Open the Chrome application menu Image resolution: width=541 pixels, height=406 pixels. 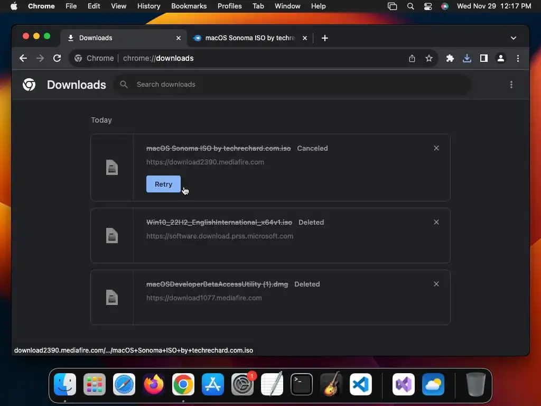click(41, 6)
